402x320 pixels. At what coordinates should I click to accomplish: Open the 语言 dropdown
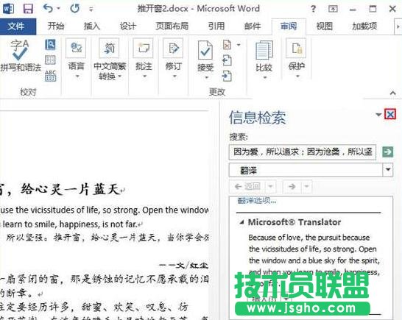[76, 59]
